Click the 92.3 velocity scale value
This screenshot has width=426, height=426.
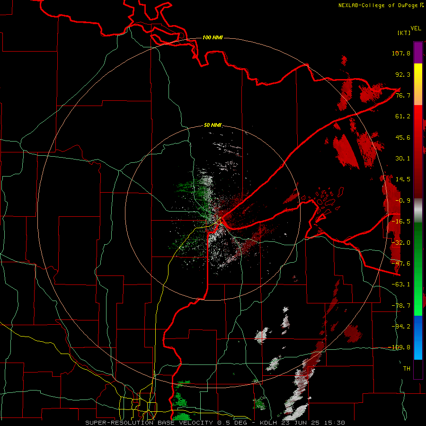[x=403, y=74]
